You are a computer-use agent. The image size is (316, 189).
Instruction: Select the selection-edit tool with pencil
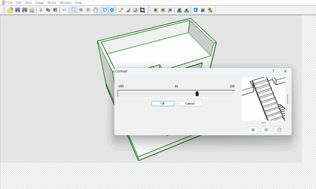(x=135, y=10)
